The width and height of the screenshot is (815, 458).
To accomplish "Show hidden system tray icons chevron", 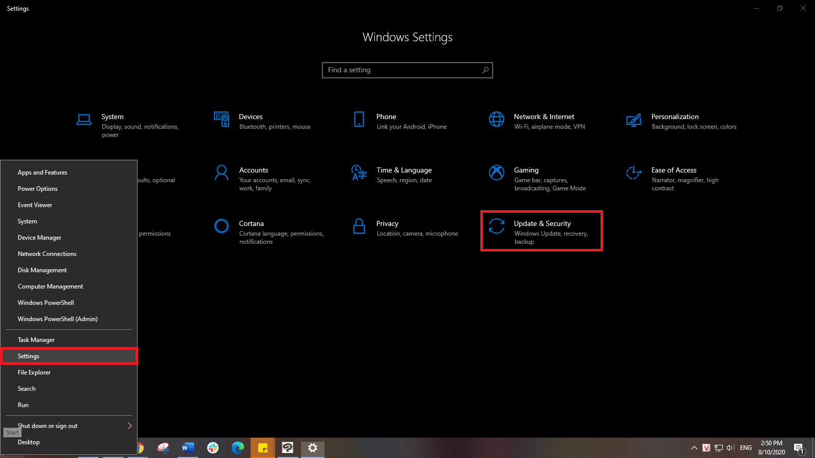I will click(x=694, y=448).
